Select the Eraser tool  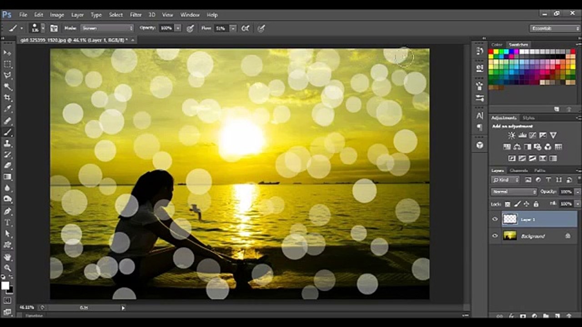[x=8, y=166]
